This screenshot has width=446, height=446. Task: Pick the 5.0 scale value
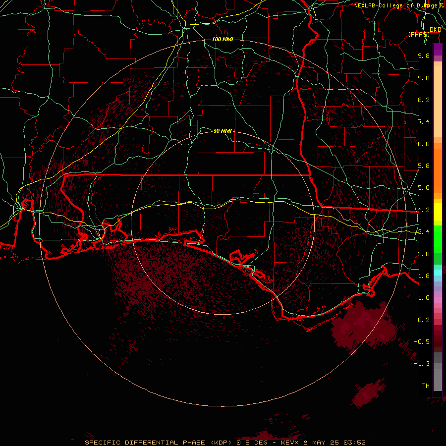click(x=424, y=188)
